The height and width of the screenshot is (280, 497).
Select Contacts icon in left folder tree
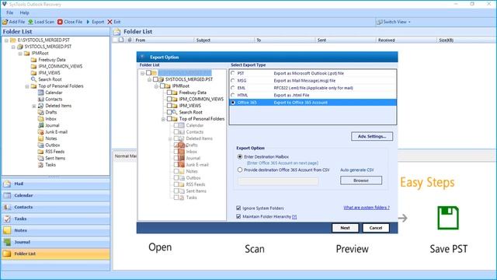tap(40, 100)
